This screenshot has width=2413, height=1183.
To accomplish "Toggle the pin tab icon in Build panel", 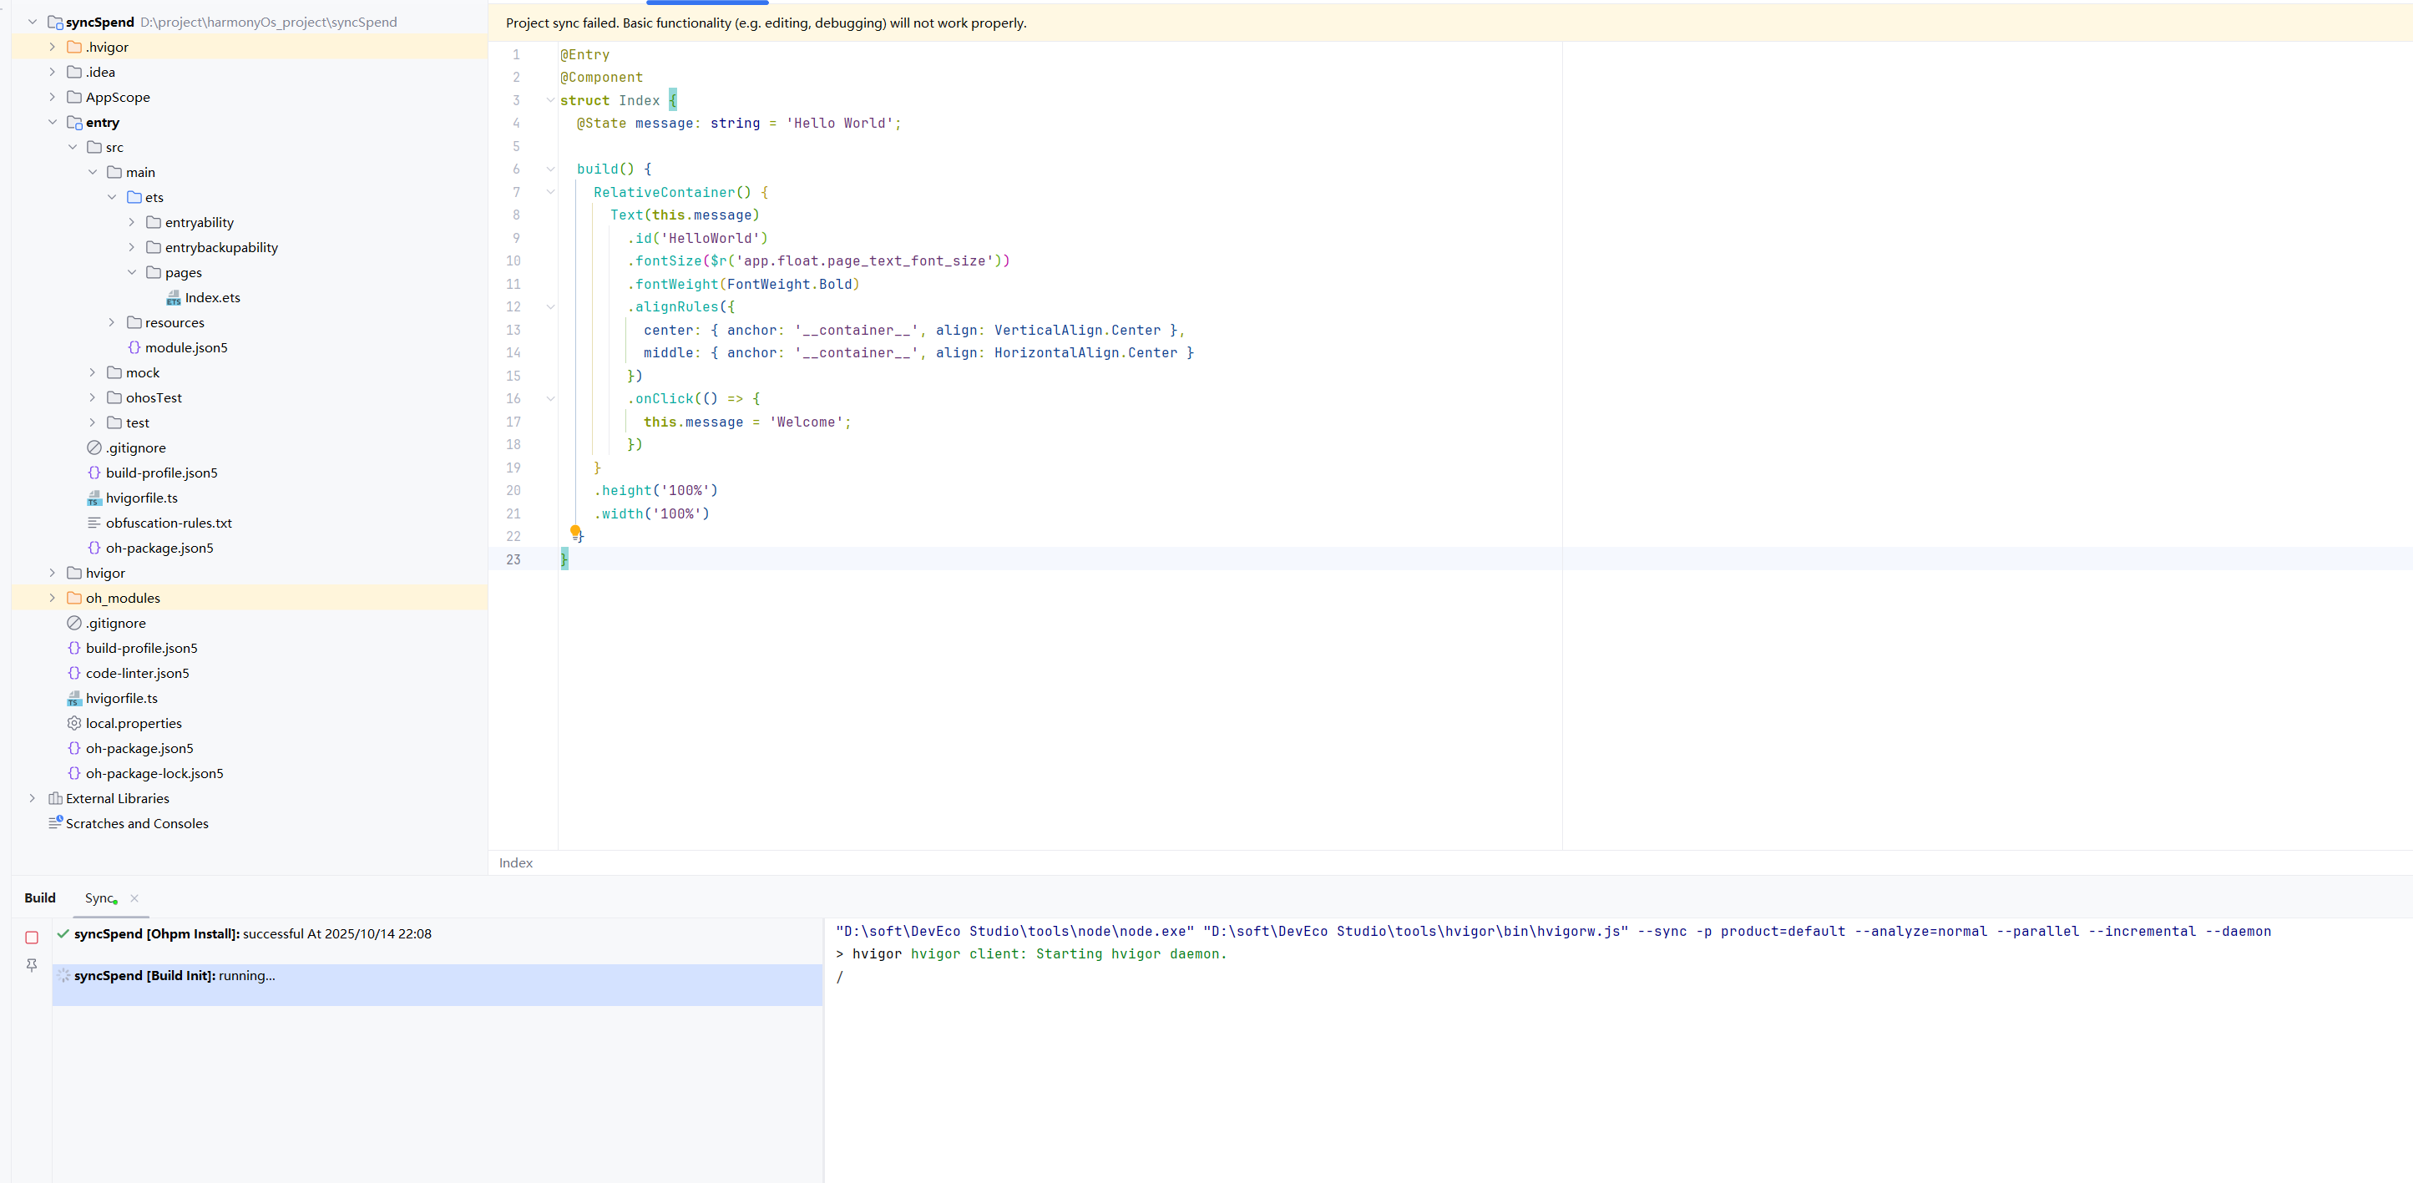I will 31,965.
